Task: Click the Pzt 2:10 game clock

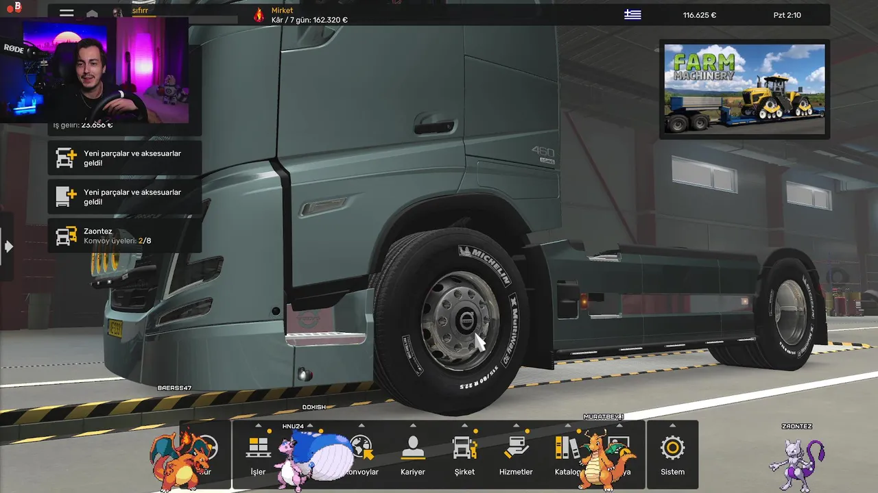Action: coord(787,15)
